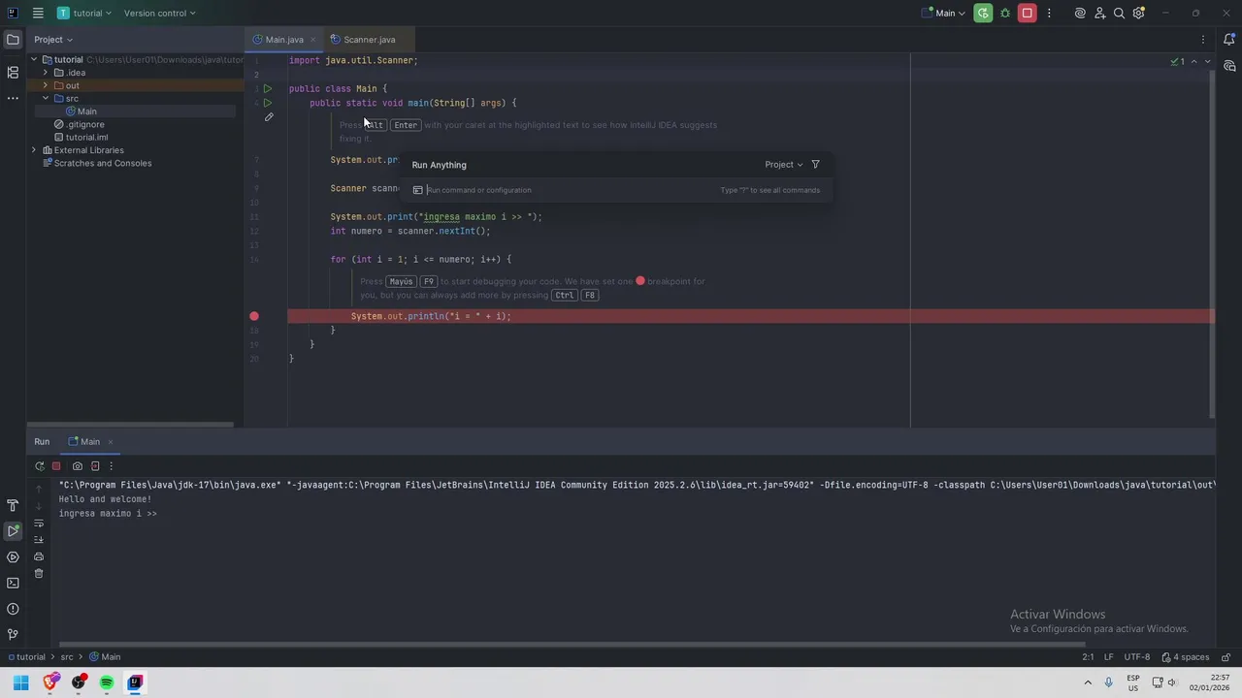The height and width of the screenshot is (698, 1242).
Task: Click the src breadcrumb in the status bar
Action: tap(67, 657)
